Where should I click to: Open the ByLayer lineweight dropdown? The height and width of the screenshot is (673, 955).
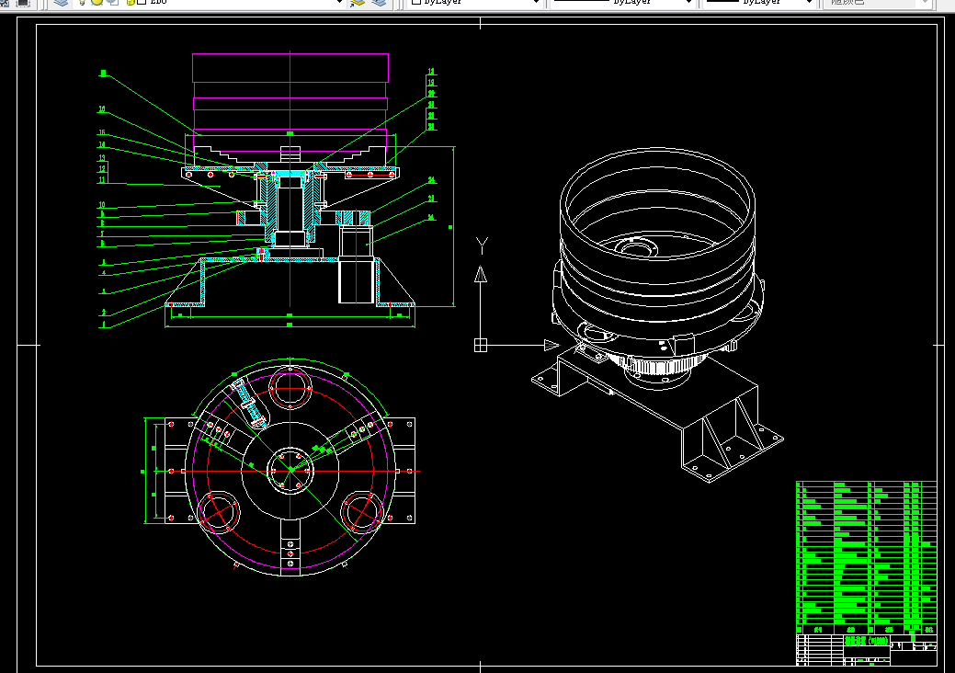(759, 3)
